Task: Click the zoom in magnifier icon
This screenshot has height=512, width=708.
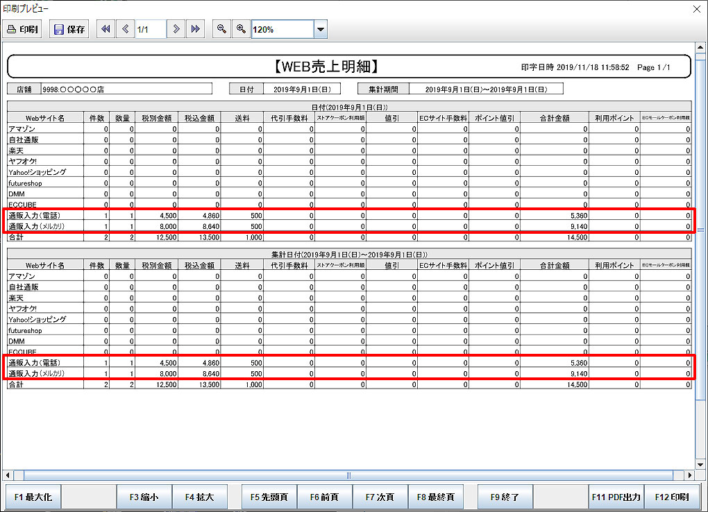Action: tap(241, 29)
